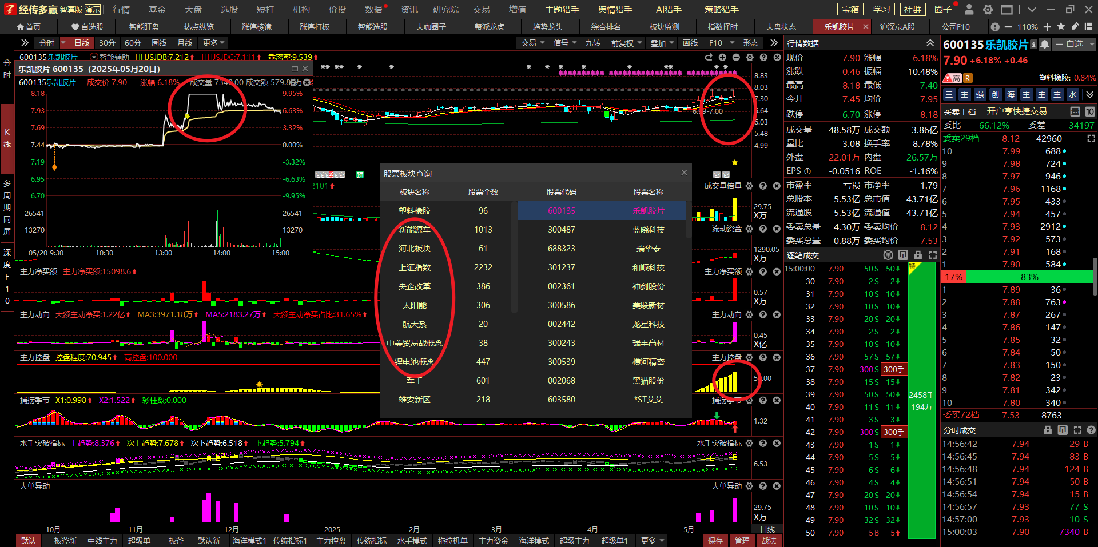Click the 开户享快捷交易 link
This screenshot has height=547, width=1098.
1017,111
